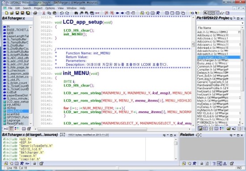Redo the last undone edit
The height and width of the screenshot is (171, 246).
coord(67,13)
